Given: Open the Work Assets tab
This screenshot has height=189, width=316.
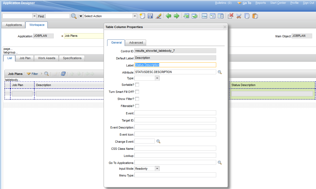Looking at the screenshot, I should tap(46, 58).
